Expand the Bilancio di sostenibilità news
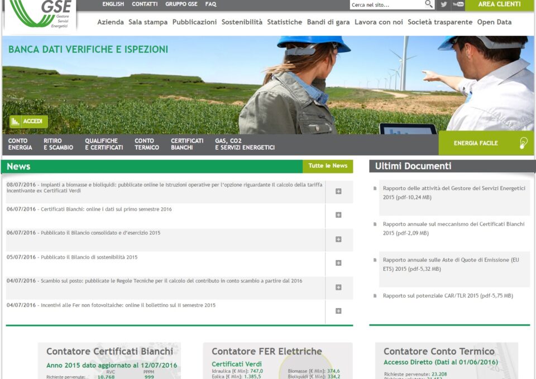The height and width of the screenshot is (379, 536). (x=338, y=263)
